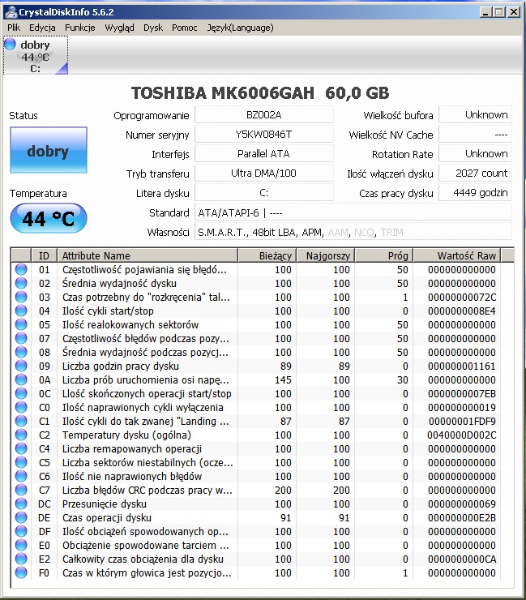
Task: Click status orb for attribute C1
Action: pos(21,421)
